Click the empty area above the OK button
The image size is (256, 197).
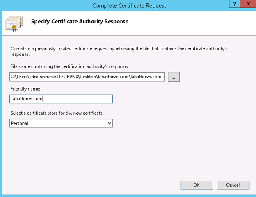point(197,164)
